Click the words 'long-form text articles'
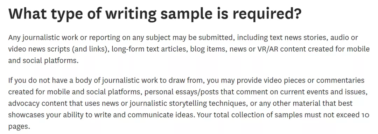 (x=150, y=49)
